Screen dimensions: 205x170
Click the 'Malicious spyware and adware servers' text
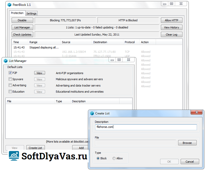(x=79, y=79)
